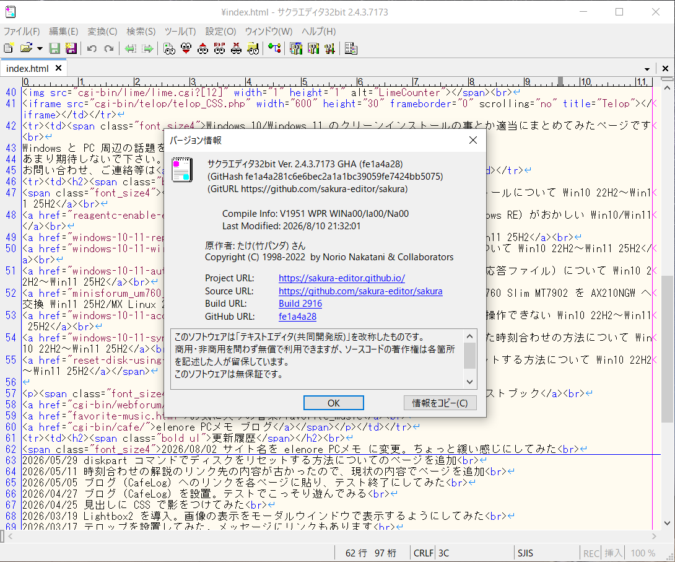Confirm the version dialog with OK
Image resolution: width=675 pixels, height=562 pixels.
point(334,403)
